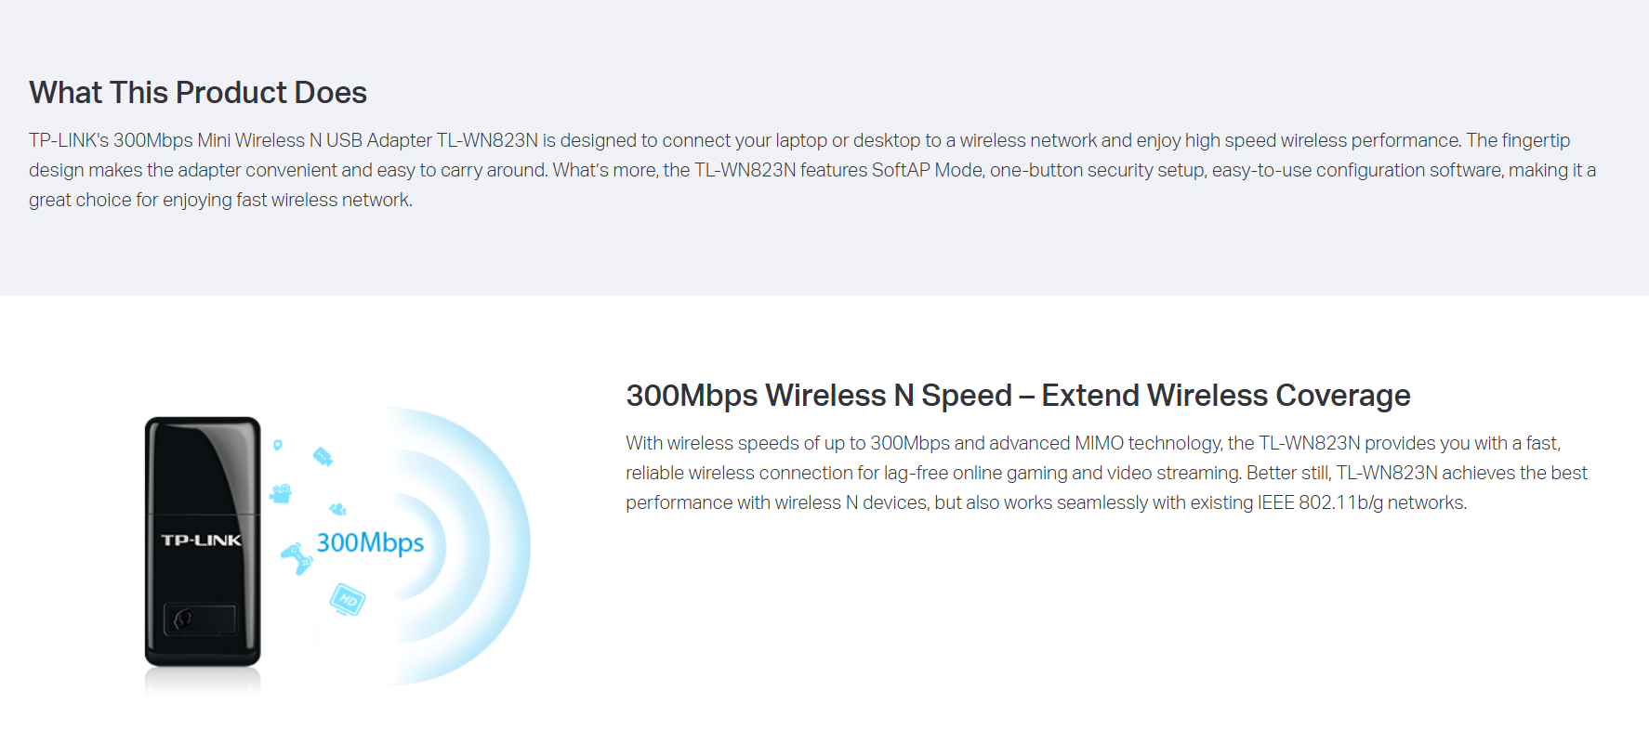Click the small group of people icon

tap(337, 509)
